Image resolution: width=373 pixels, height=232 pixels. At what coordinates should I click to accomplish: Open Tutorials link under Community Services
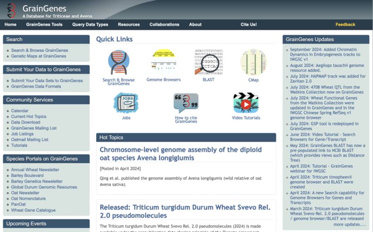tap(19, 145)
